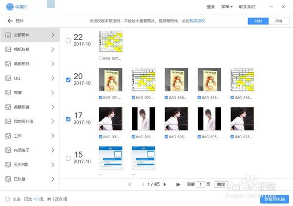Uncheck last IMG 635... in the 17 row
This screenshot has height=206, width=293.
232,137
